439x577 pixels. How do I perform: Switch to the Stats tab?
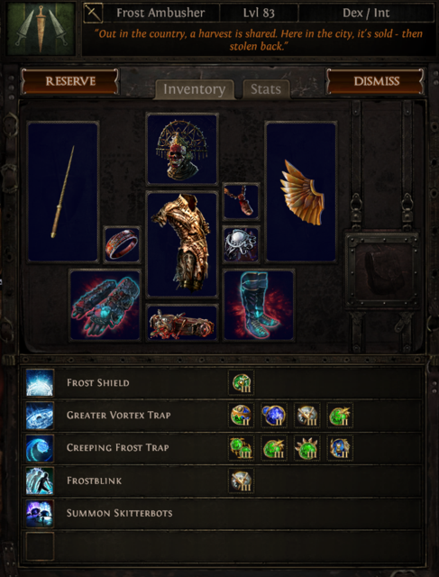[x=266, y=89]
